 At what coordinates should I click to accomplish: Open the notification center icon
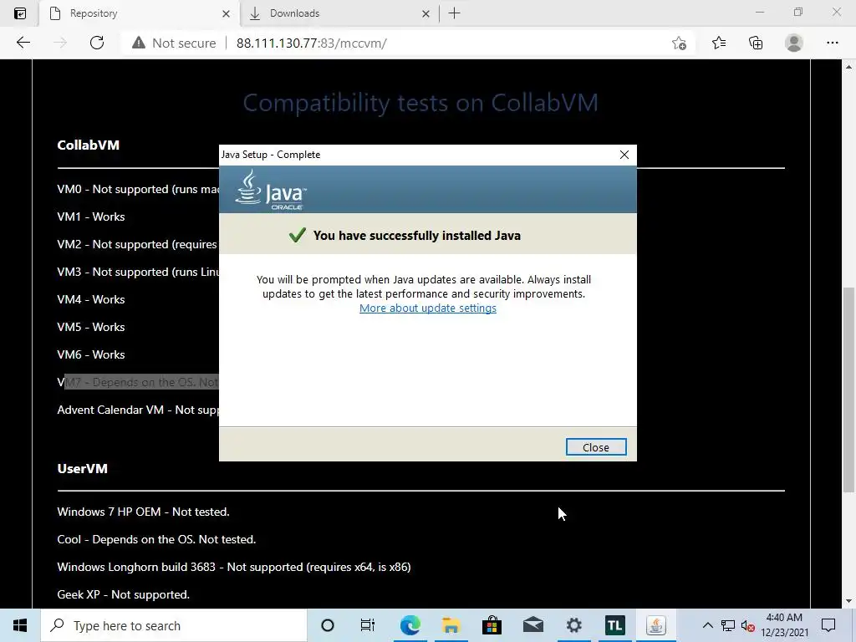tap(828, 625)
